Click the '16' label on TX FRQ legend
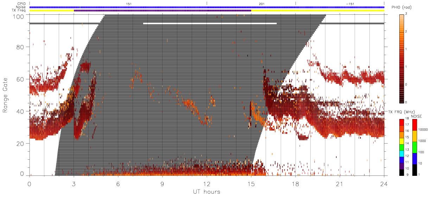This screenshot has height=199, width=432. [407, 131]
